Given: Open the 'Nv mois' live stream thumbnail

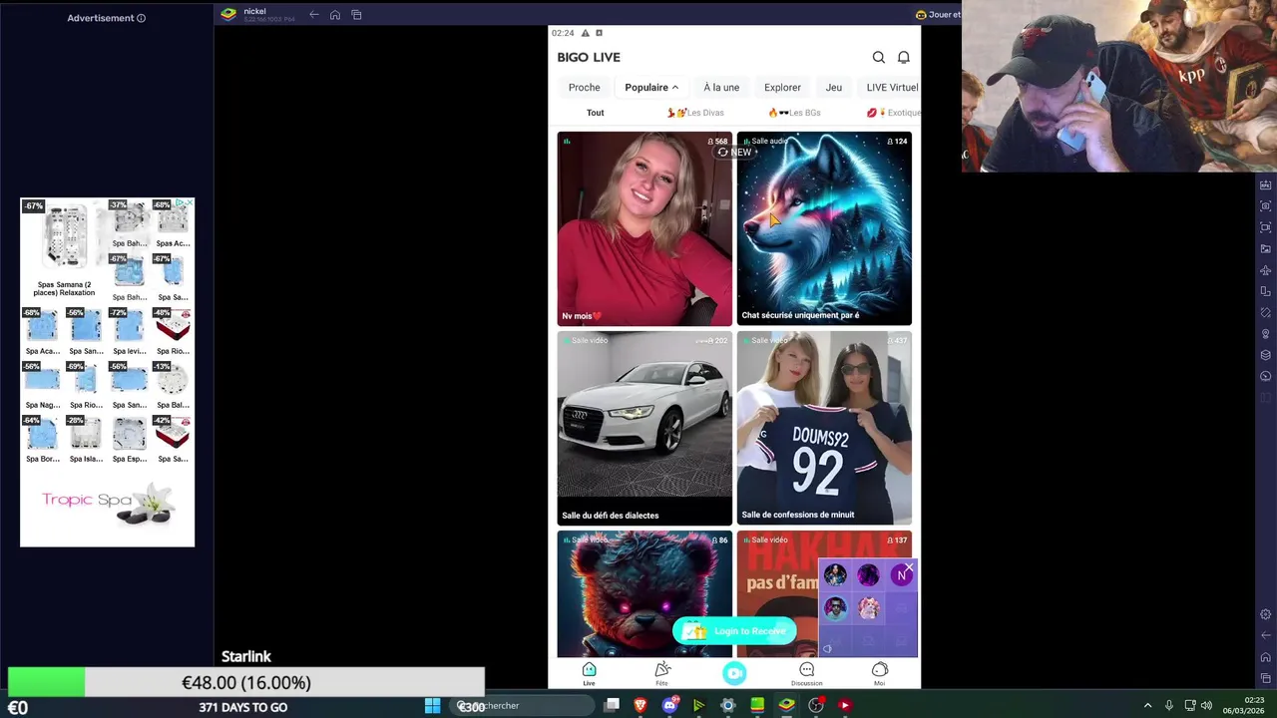Looking at the screenshot, I should pyautogui.click(x=644, y=228).
